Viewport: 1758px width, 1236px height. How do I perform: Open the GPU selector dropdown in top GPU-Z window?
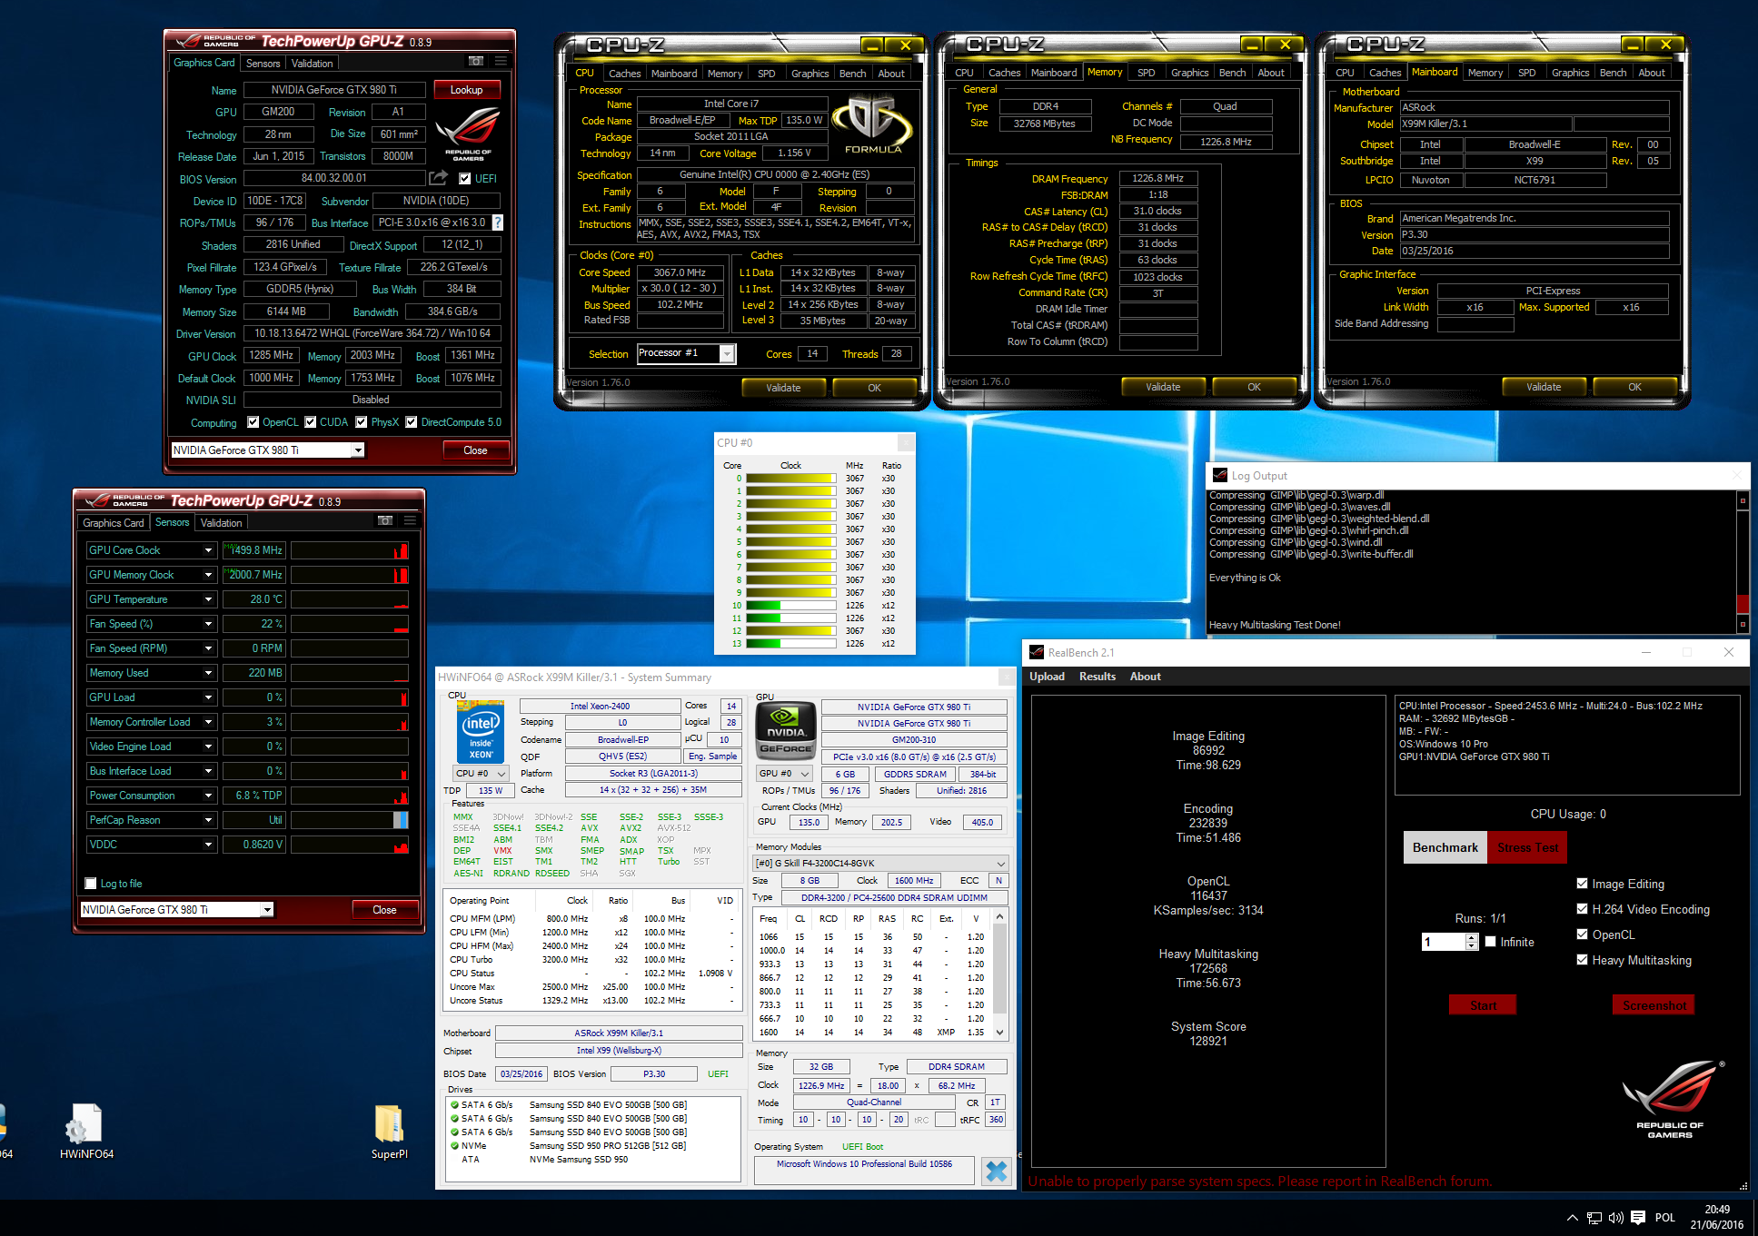pyautogui.click(x=358, y=450)
